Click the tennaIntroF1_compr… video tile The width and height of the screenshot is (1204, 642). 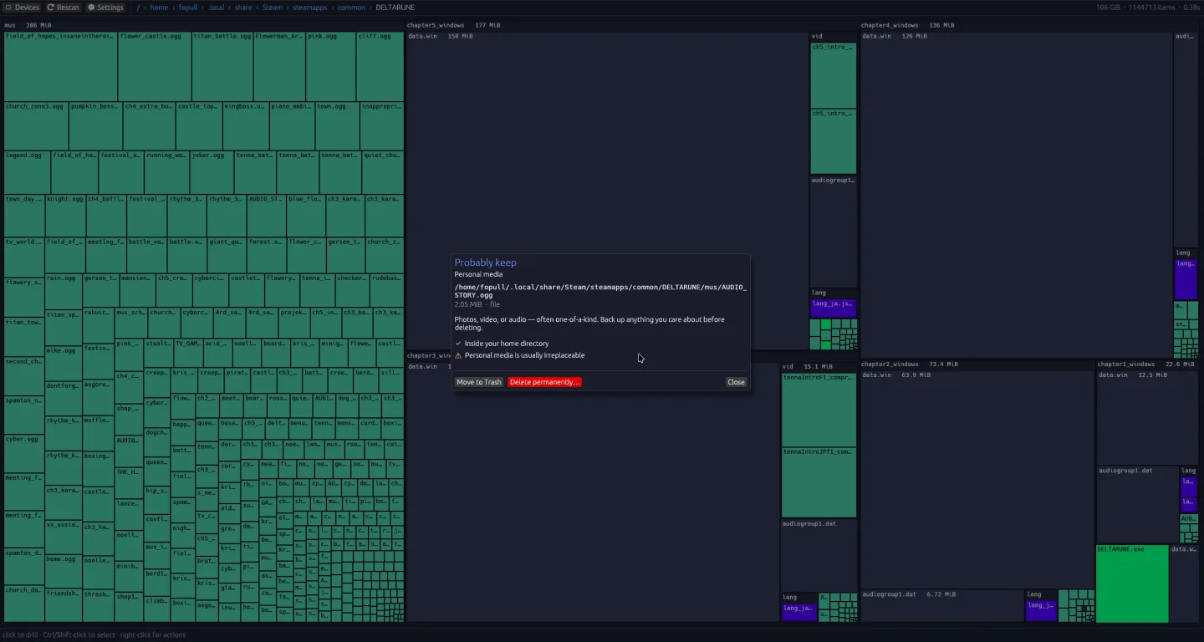pyautogui.click(x=819, y=410)
